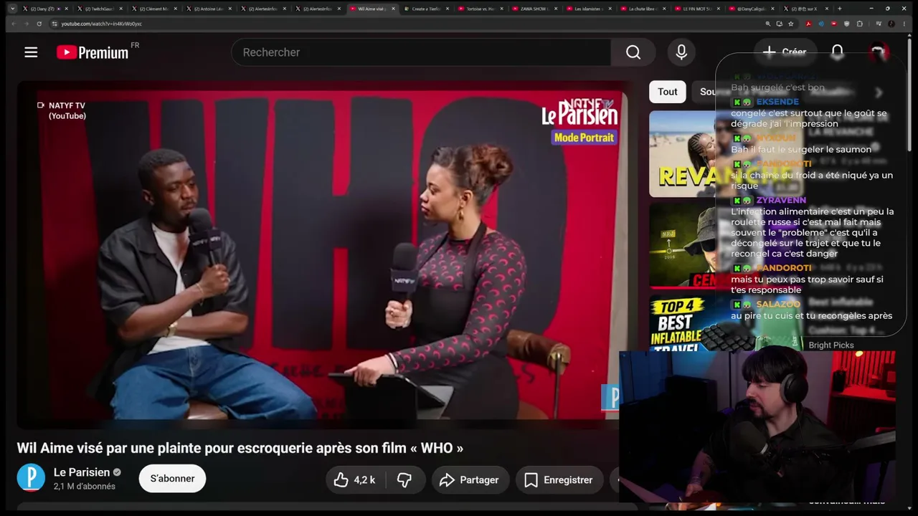Open YouTube notifications bell

click(837, 52)
